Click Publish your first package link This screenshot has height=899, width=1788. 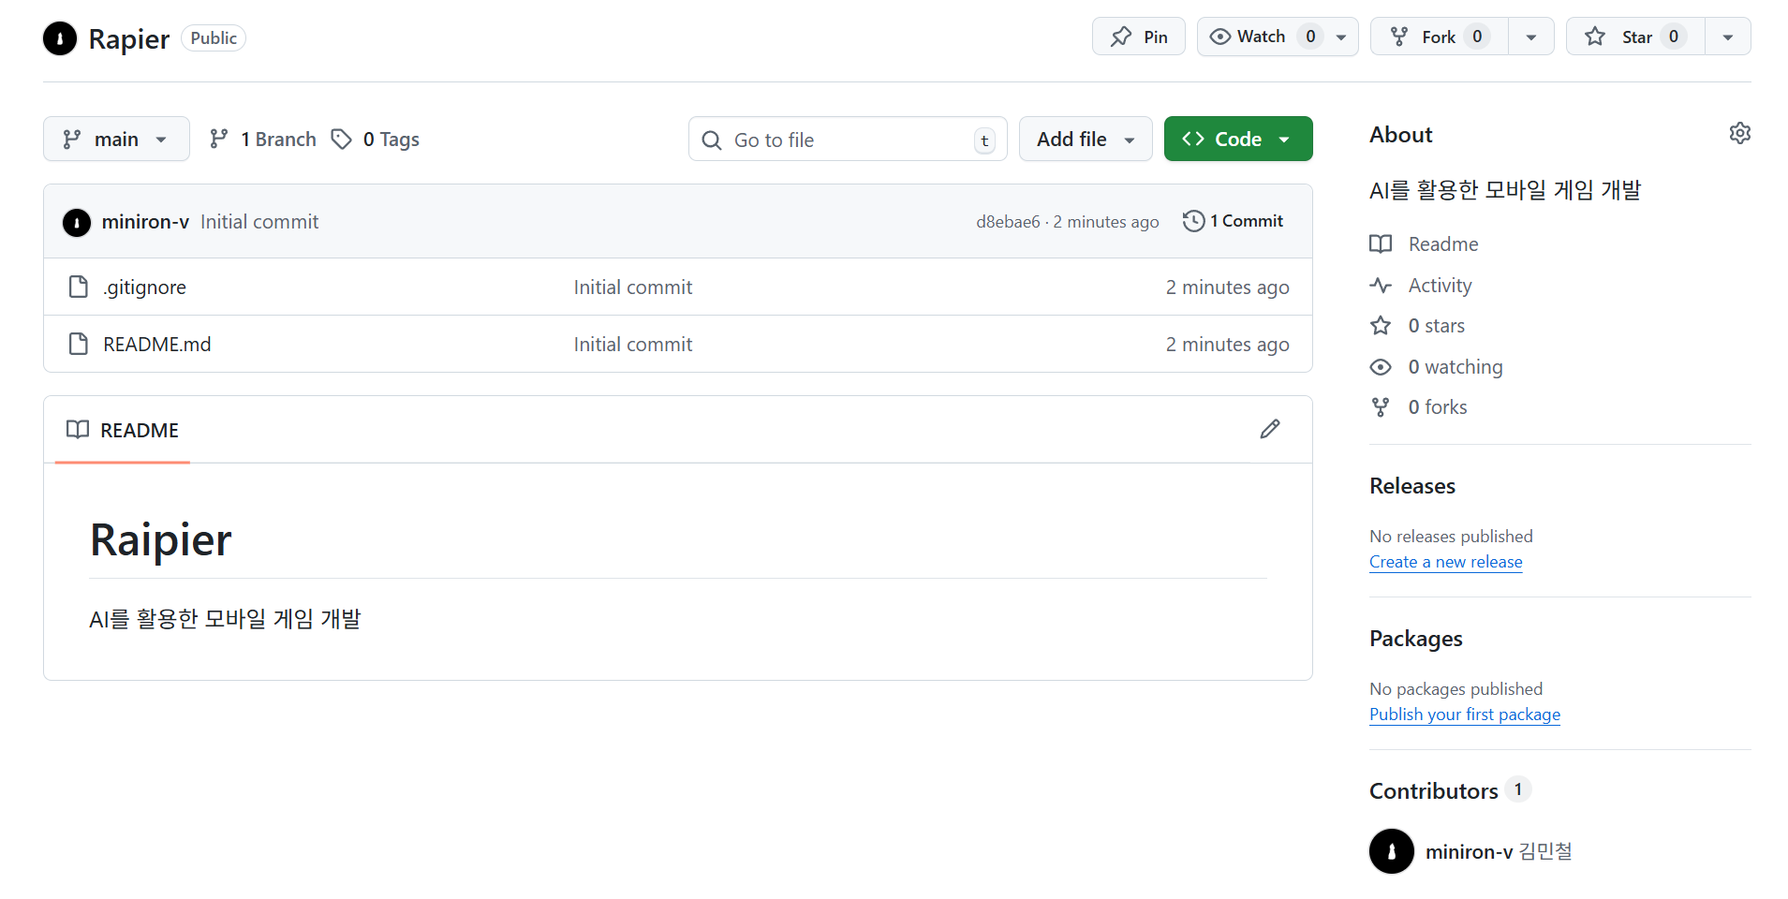point(1465,715)
